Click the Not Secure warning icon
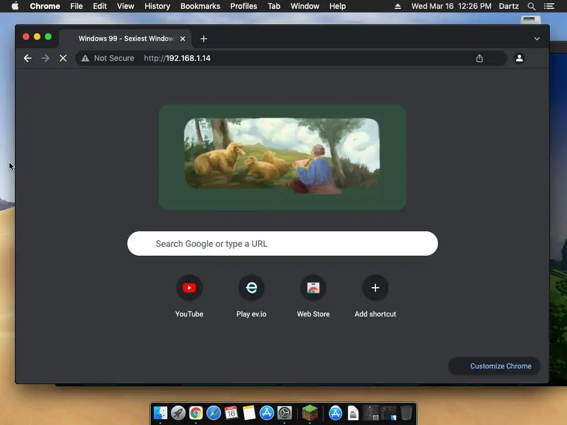 pos(85,58)
